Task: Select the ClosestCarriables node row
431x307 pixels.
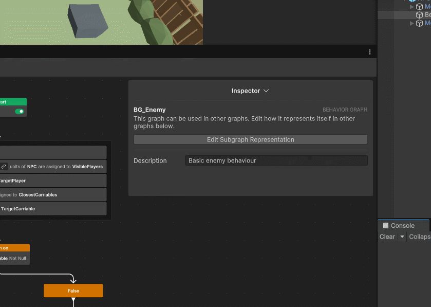Action: [x=53, y=195]
